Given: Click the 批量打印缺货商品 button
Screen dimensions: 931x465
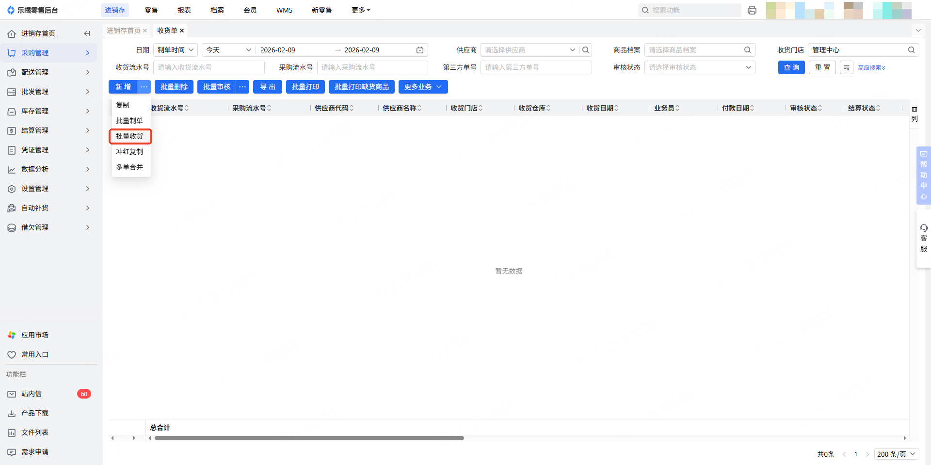Looking at the screenshot, I should [362, 87].
